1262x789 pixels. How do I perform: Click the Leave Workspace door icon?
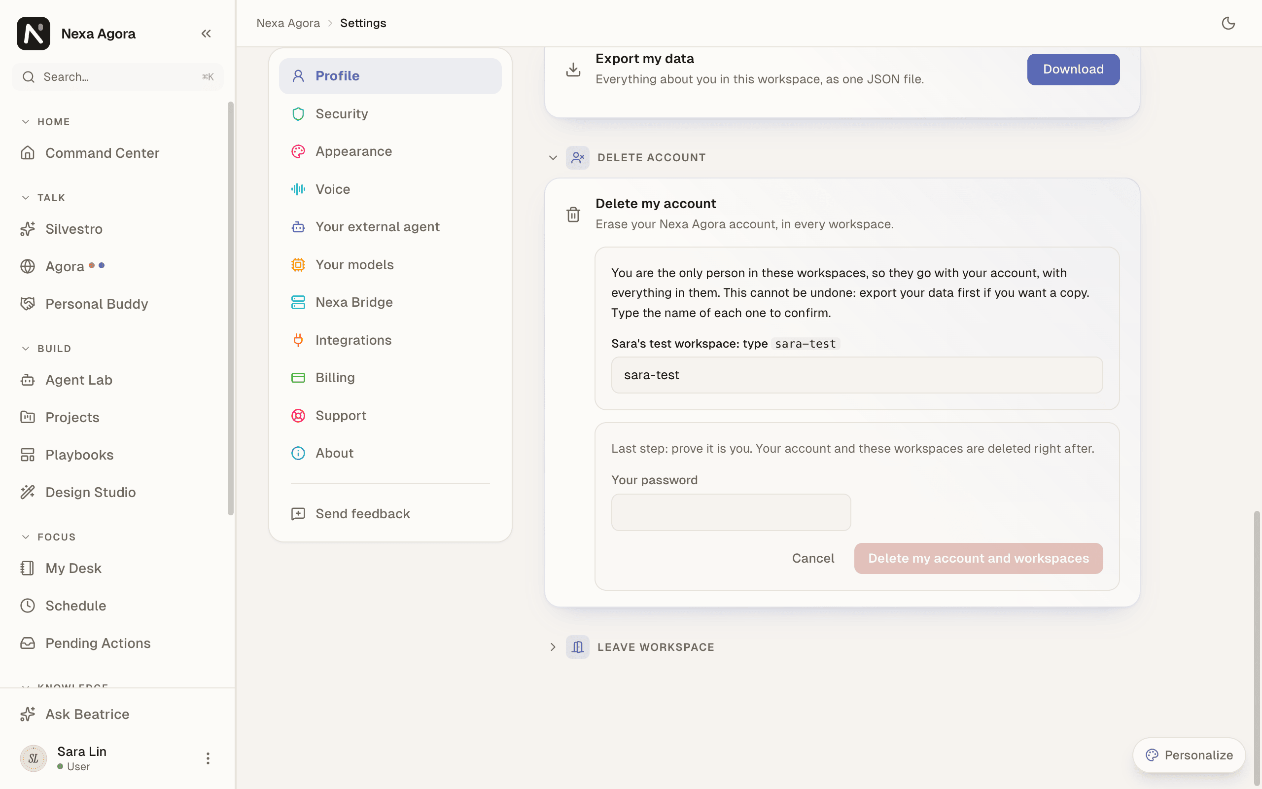click(x=577, y=647)
